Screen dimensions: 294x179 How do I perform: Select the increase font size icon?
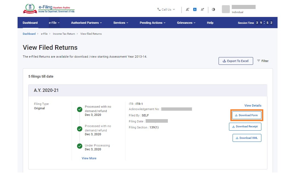click(202, 9)
